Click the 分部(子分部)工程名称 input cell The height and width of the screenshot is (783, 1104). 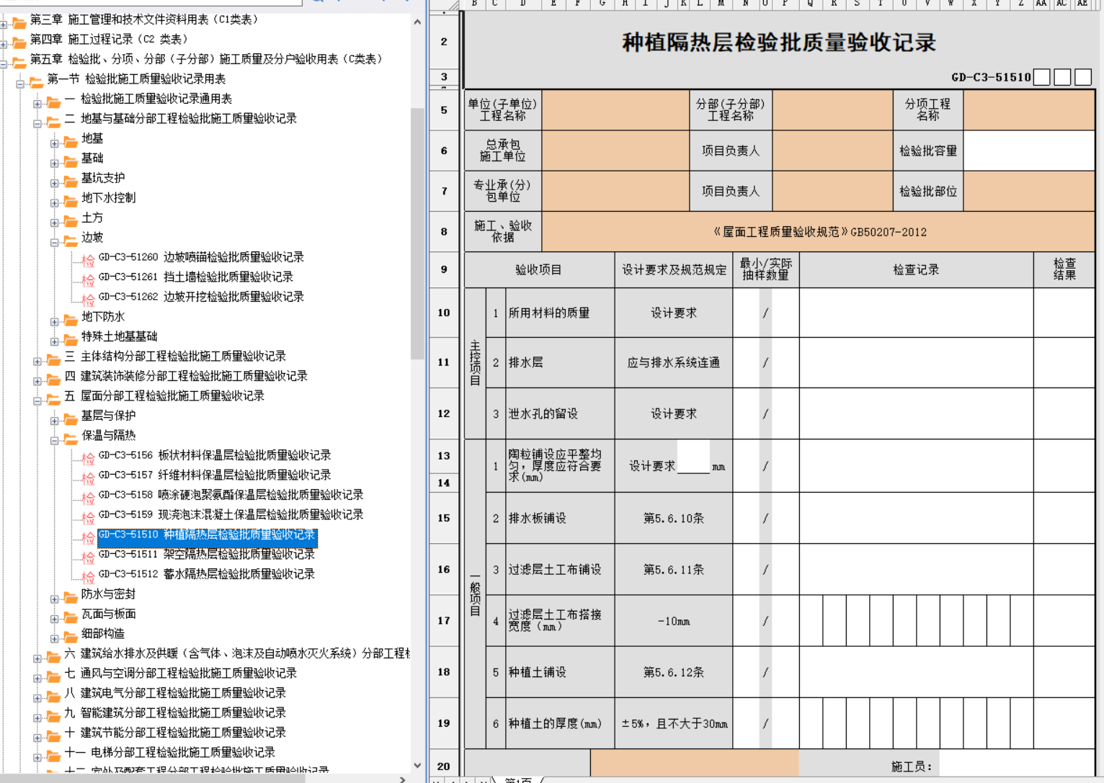coord(832,109)
